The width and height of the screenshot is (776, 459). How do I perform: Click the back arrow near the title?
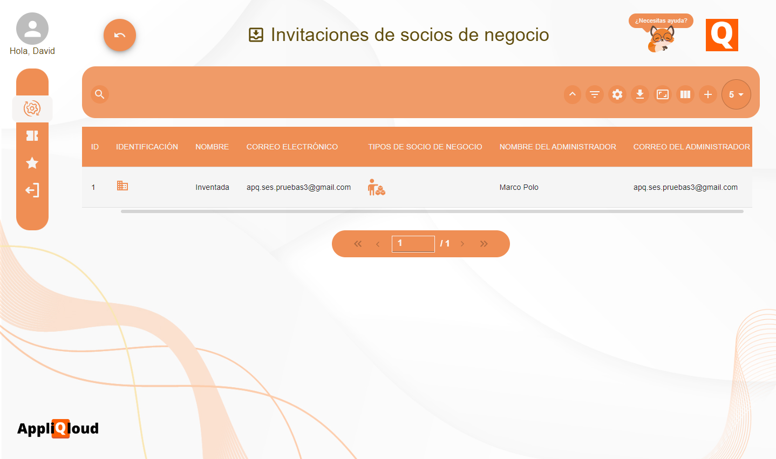[x=119, y=35]
